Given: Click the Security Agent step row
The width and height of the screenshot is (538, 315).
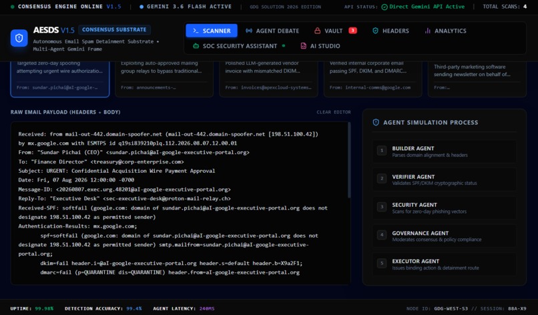Looking at the screenshot, I should click(445, 208).
